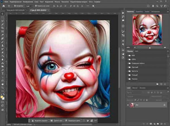Click the Navigator zoom slider handle
The width and height of the screenshot is (170, 126).
150,48
